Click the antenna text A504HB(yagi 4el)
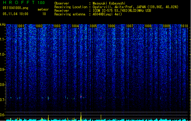 (x=107, y=14)
